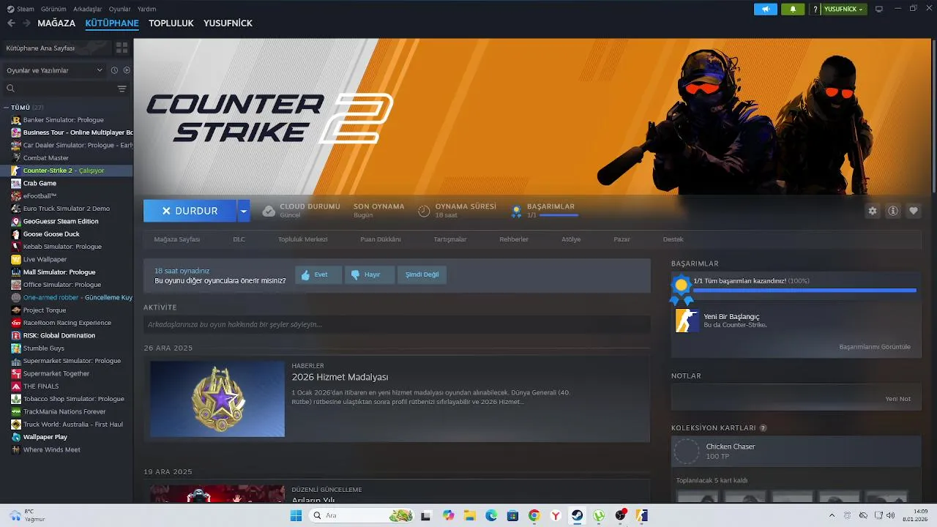Open the Pazar link

(x=621, y=239)
